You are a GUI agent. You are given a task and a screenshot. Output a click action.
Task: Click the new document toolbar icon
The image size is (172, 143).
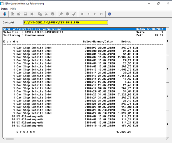(x=13, y=14)
